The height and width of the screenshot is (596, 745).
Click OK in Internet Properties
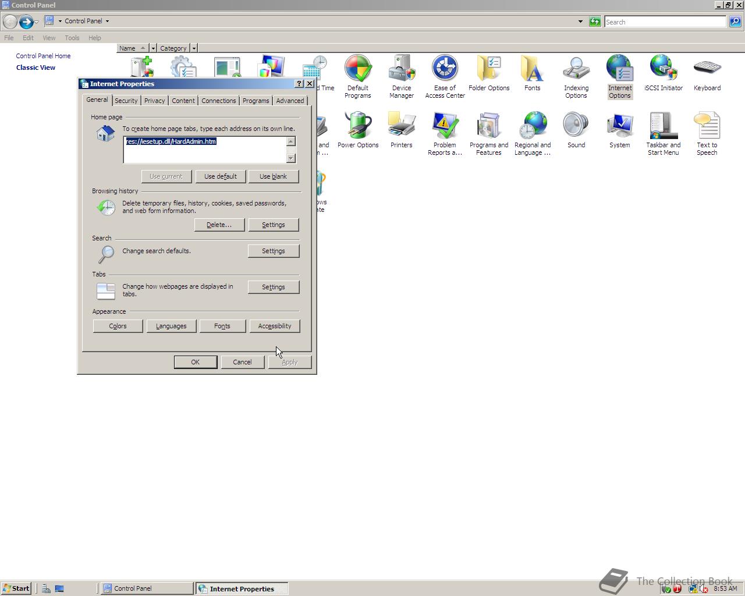click(x=196, y=362)
